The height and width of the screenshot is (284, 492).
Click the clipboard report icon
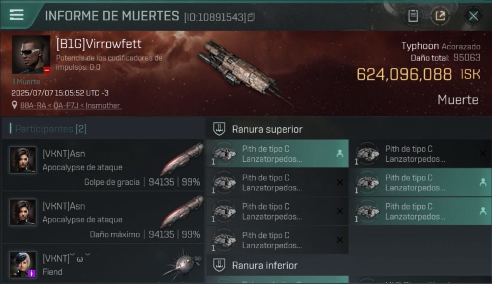[x=413, y=16]
